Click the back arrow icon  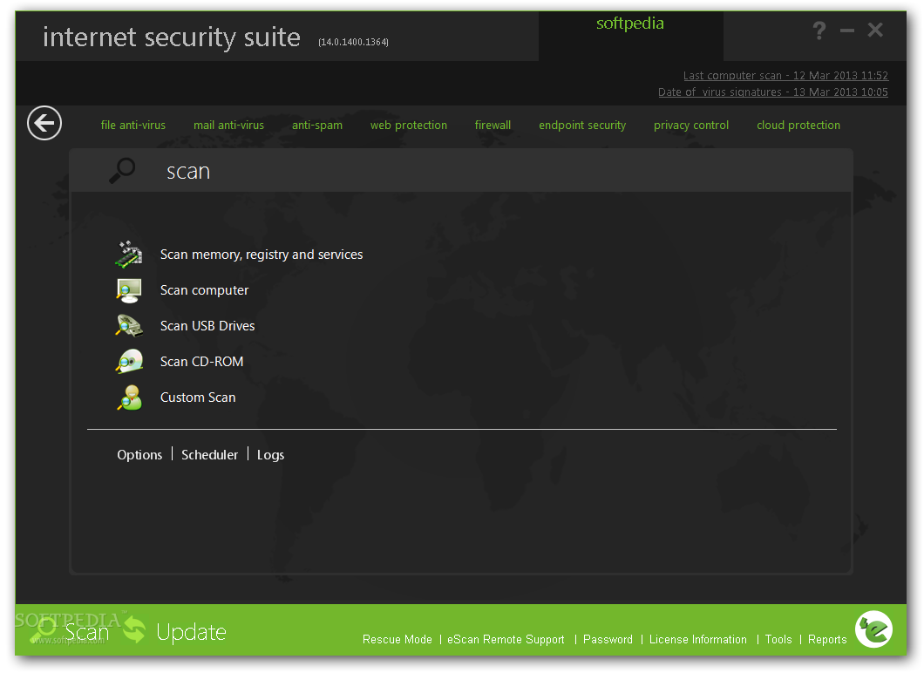coord(44,123)
